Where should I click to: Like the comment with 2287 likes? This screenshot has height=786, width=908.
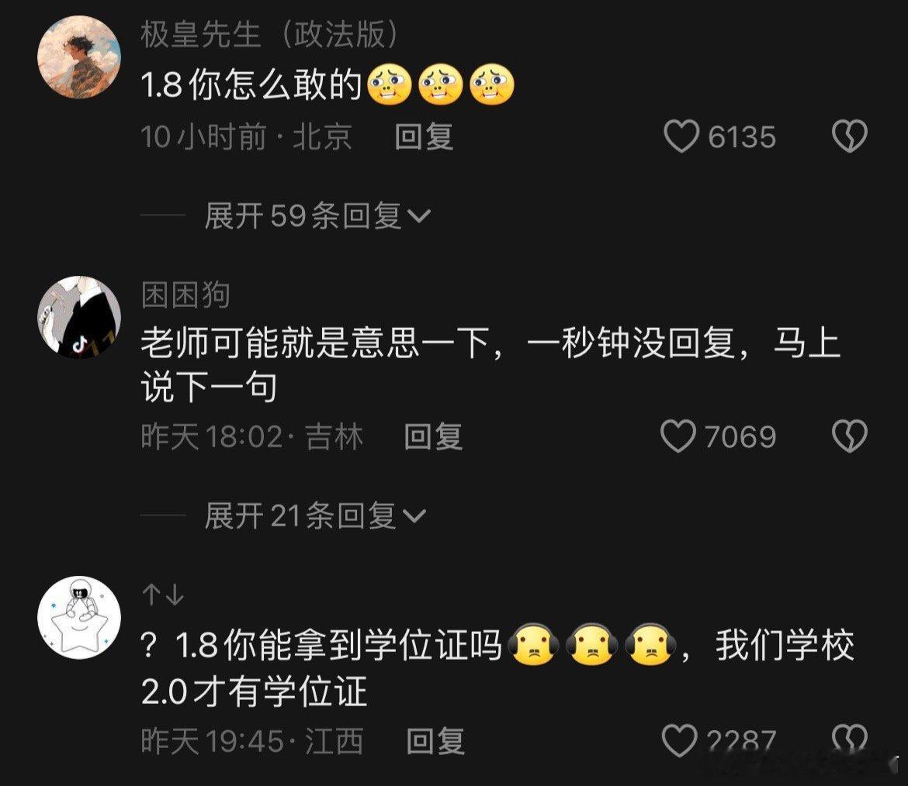[680, 740]
